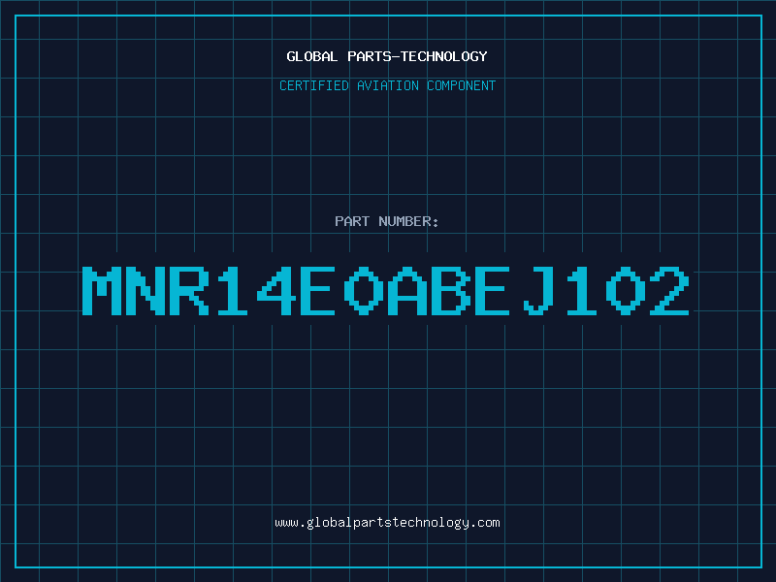Select the E right after the digit 4

pos(318,291)
